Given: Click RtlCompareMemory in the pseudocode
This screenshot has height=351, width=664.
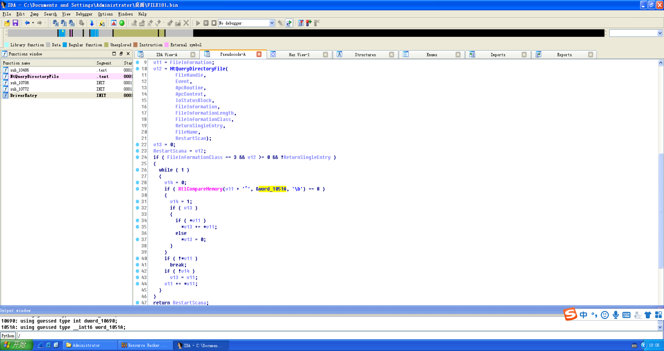Looking at the screenshot, I should 200,189.
